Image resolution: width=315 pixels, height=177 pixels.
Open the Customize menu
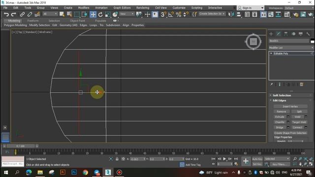[179, 8]
